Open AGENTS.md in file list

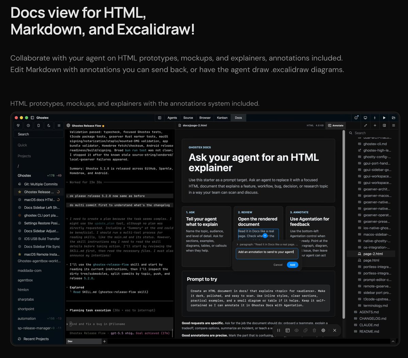pos(372,312)
